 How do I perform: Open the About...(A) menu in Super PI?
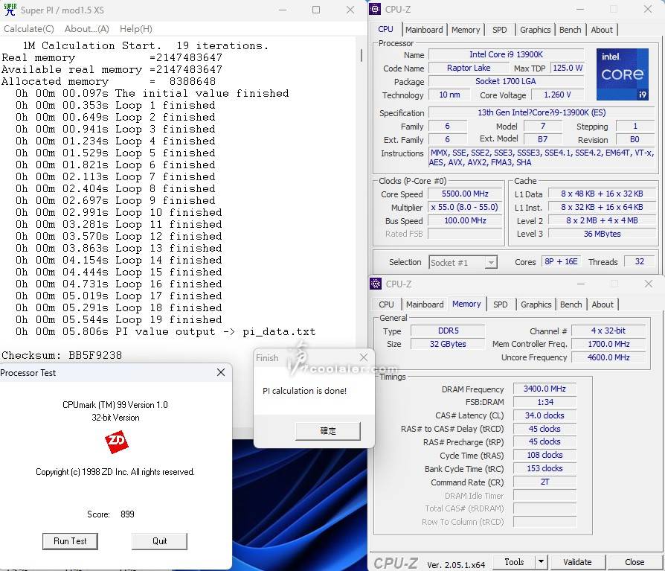pyautogui.click(x=86, y=29)
